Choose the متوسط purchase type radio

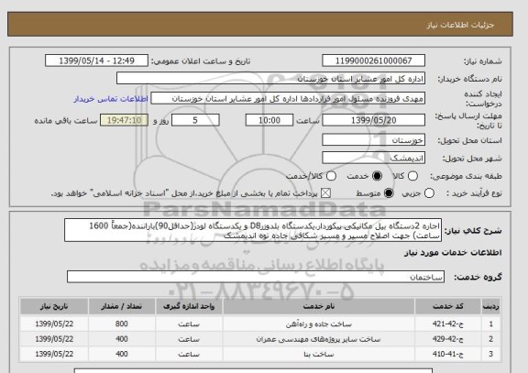point(389,193)
